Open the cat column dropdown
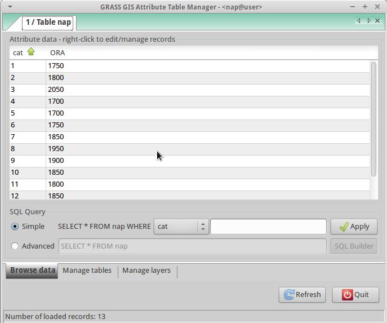This screenshot has width=387, height=323. [x=181, y=227]
